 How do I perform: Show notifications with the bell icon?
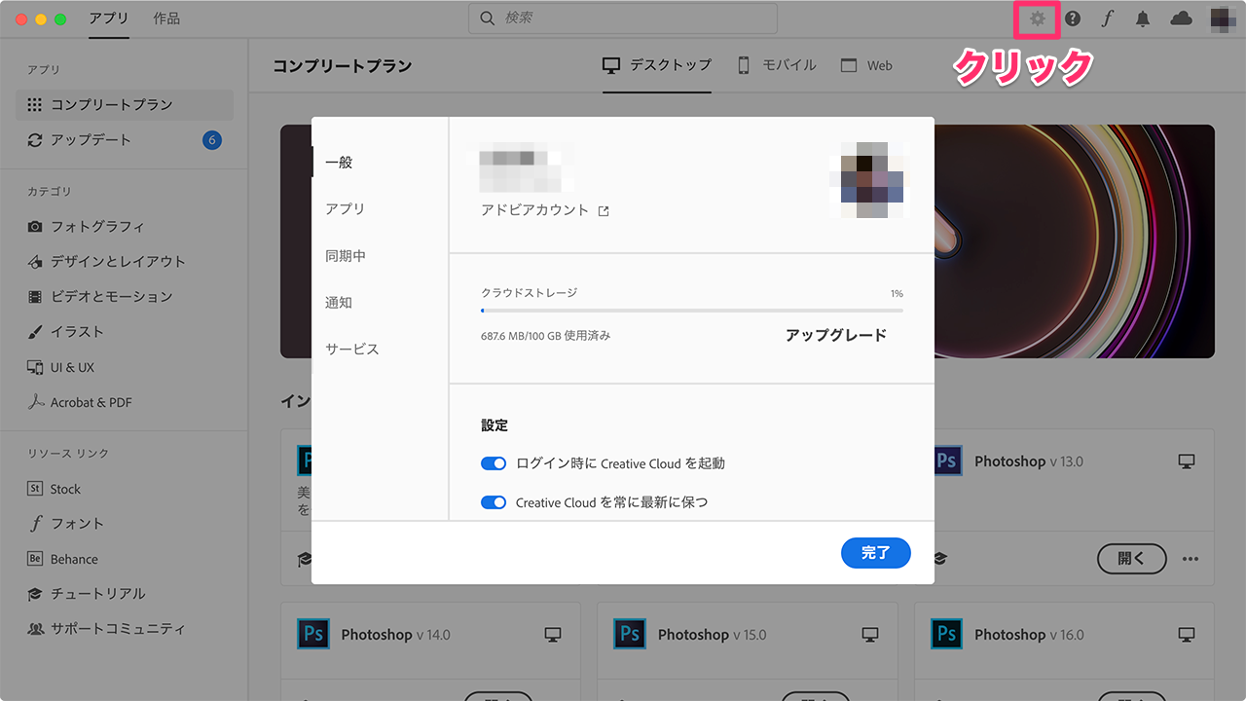[1144, 18]
